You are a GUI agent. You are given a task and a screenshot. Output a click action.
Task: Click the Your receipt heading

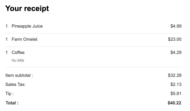tap(27, 9)
